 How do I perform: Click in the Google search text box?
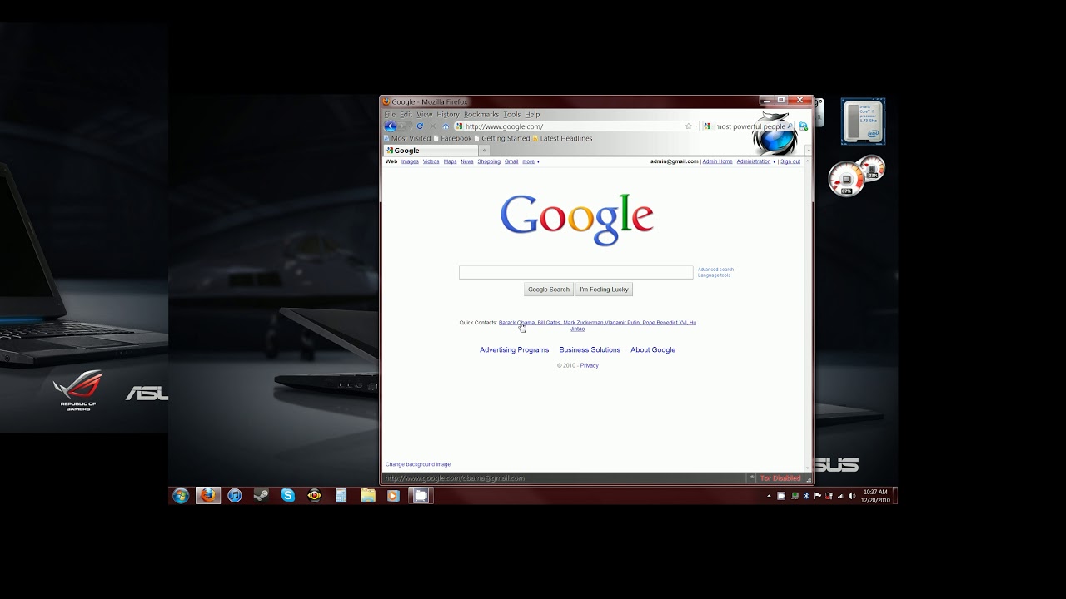[x=575, y=272]
